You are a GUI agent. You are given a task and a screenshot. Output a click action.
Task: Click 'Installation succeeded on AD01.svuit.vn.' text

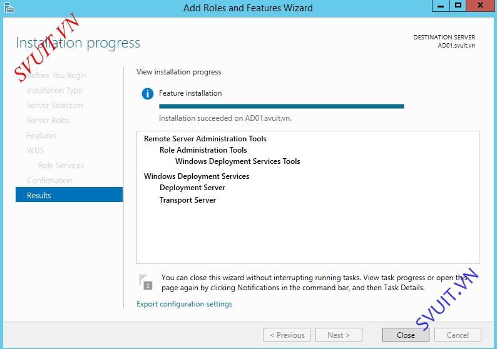pyautogui.click(x=225, y=118)
